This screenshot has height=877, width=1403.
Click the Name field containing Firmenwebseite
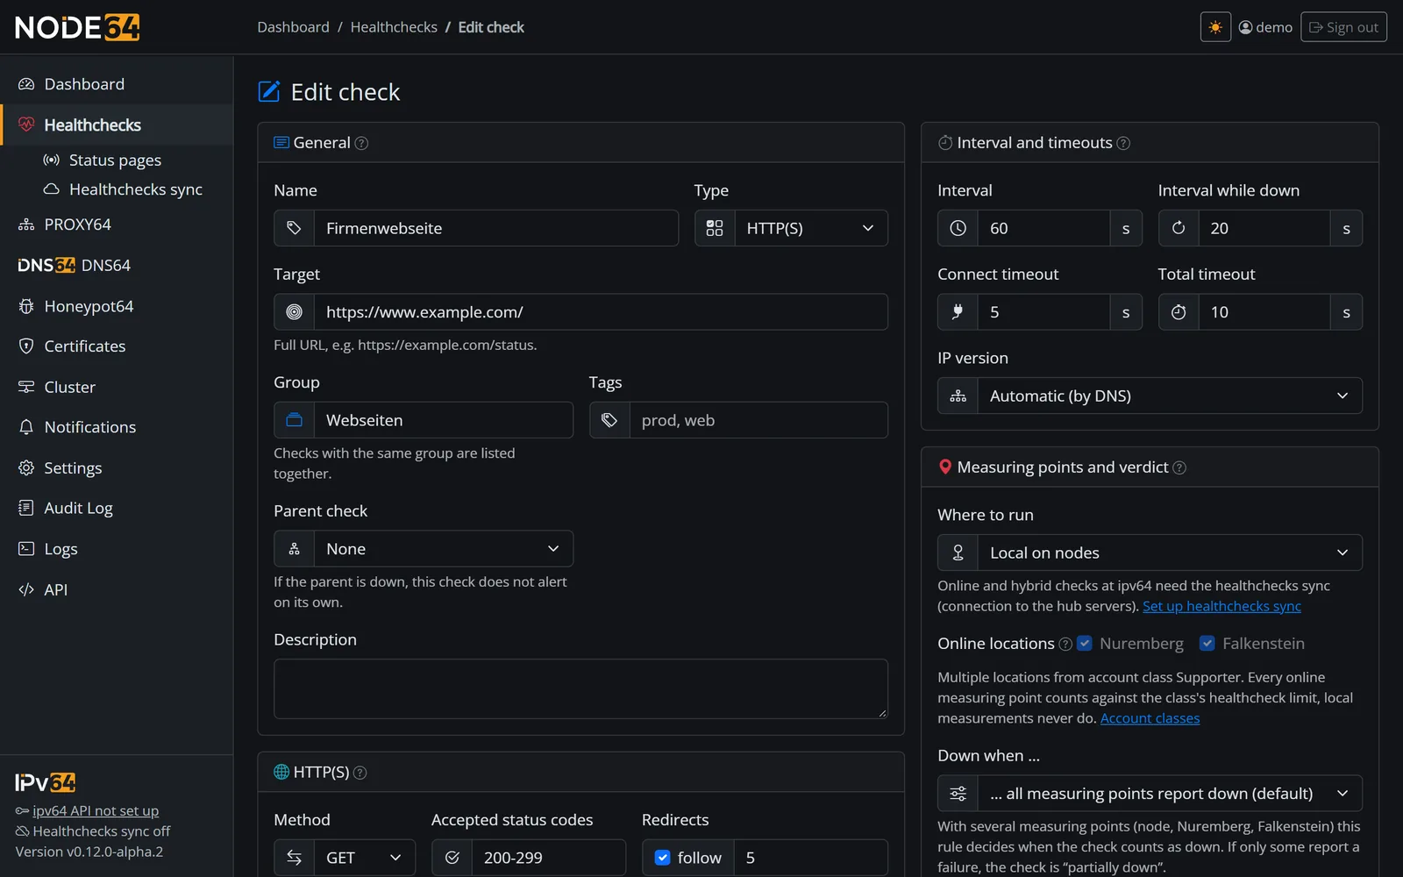[495, 228]
